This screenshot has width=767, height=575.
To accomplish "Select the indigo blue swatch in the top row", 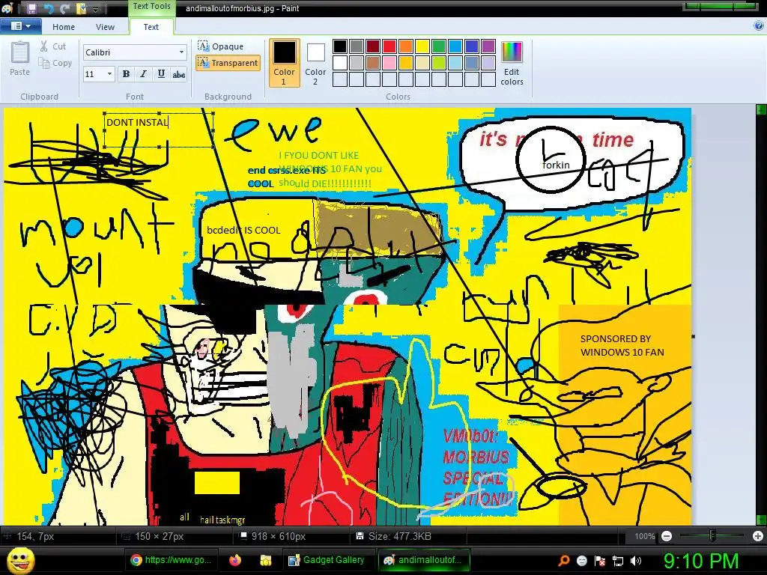I will pyautogui.click(x=472, y=46).
